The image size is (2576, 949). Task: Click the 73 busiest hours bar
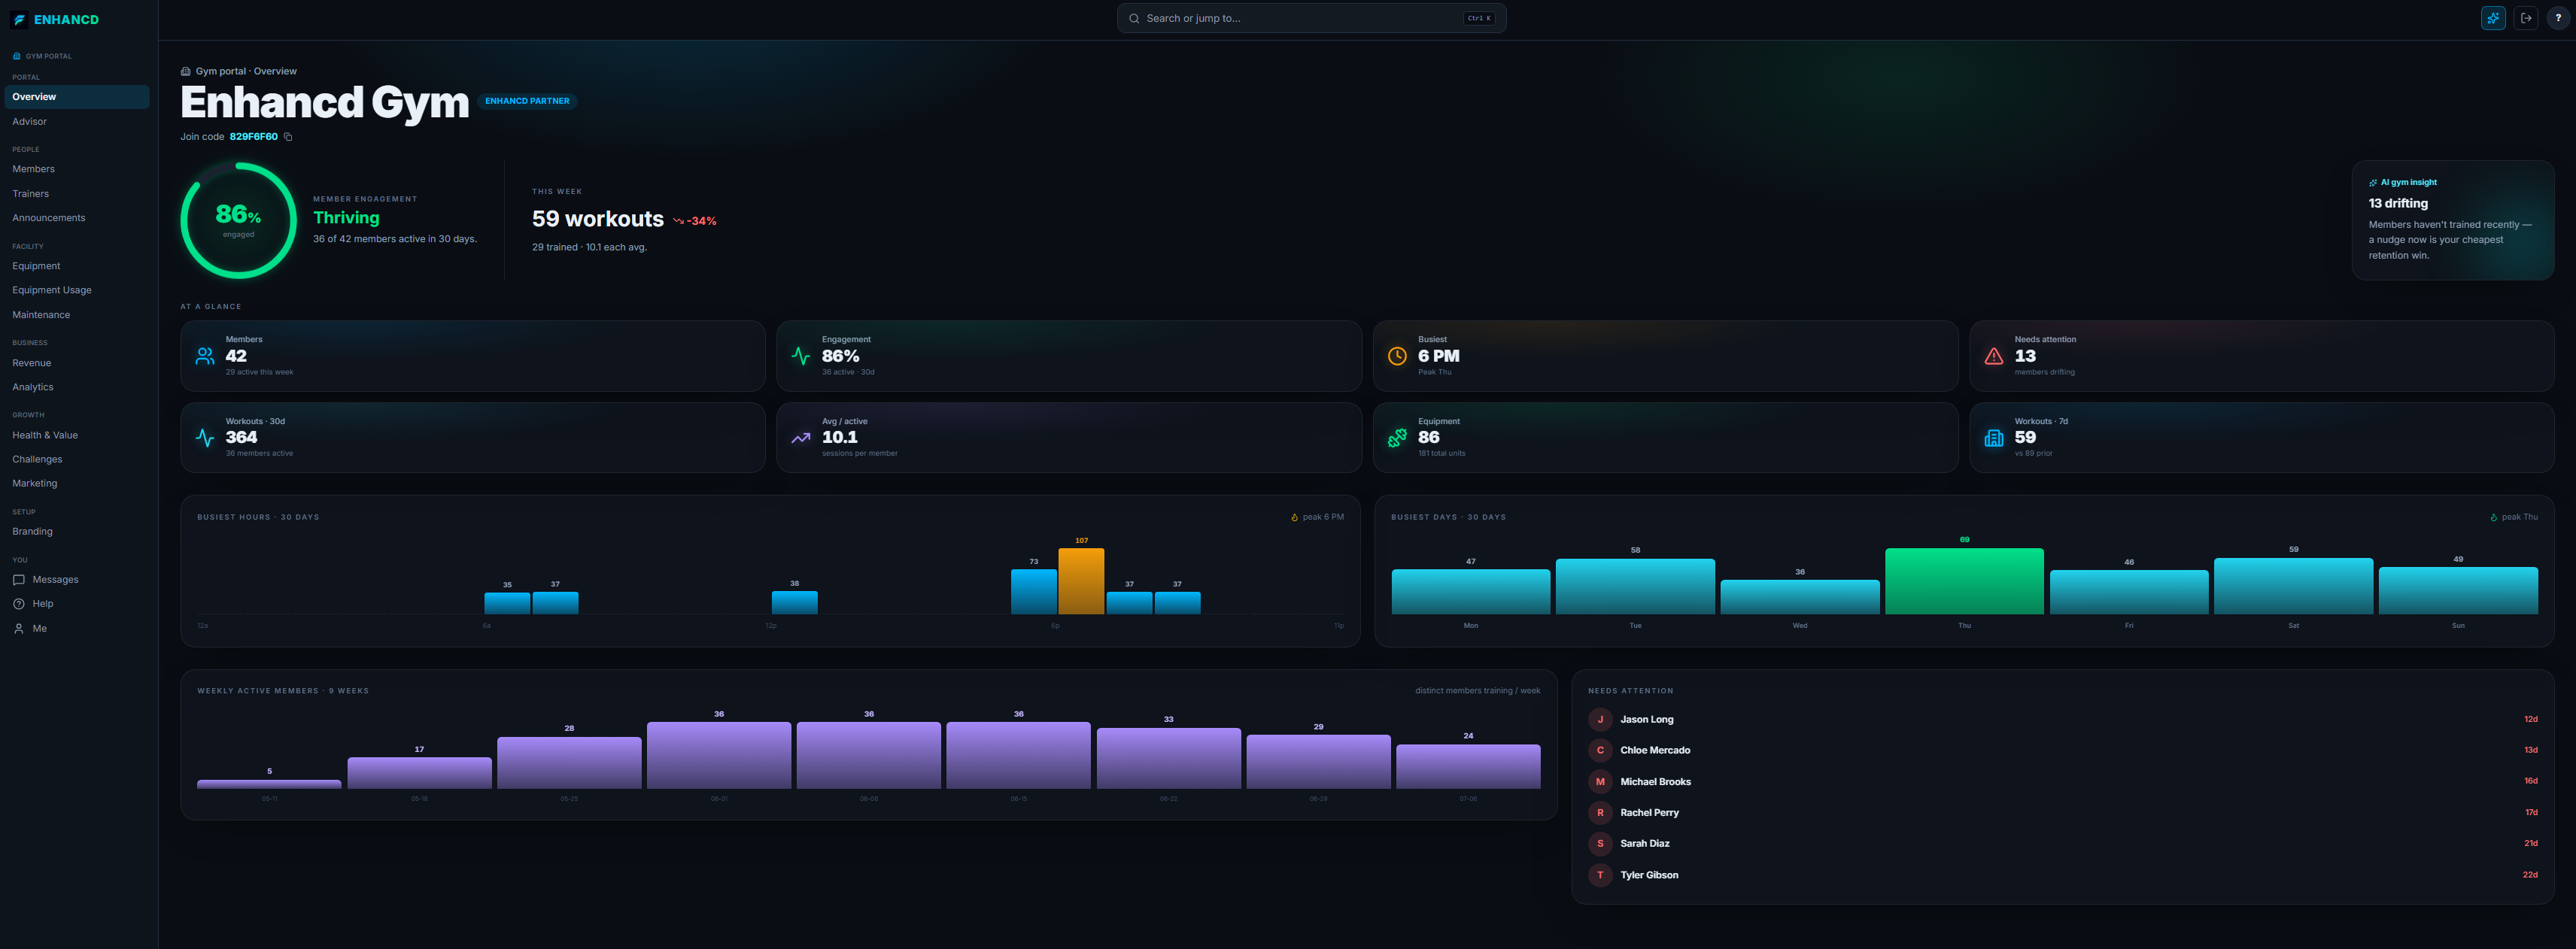point(1034,592)
